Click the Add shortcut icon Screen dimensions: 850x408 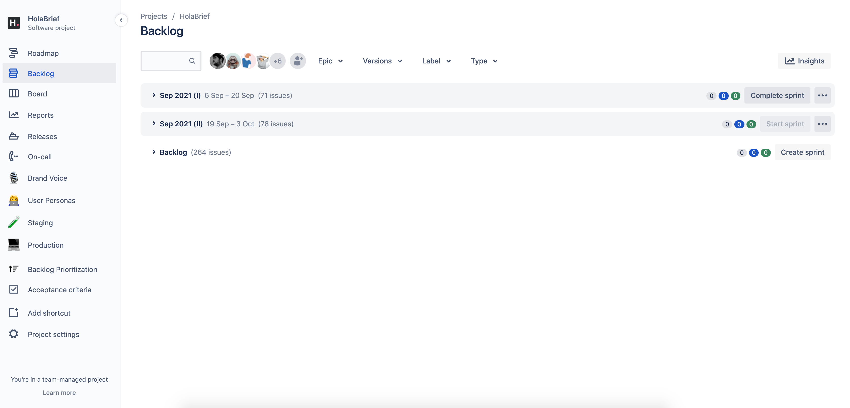point(13,313)
